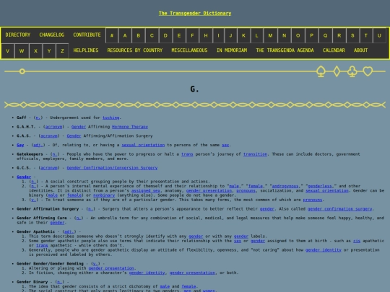This screenshot has width=390, height=292.
Task: Jump to letter O entries
Action: tap(298, 35)
